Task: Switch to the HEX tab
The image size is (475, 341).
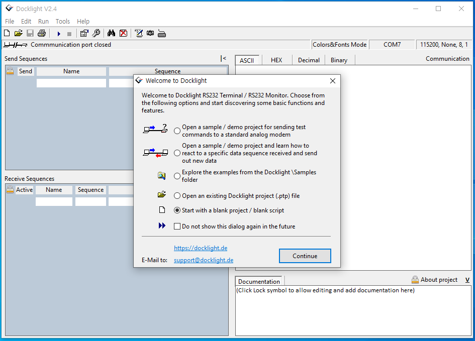Action: [x=276, y=60]
